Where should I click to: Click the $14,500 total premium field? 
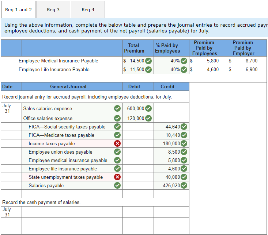point(138,61)
